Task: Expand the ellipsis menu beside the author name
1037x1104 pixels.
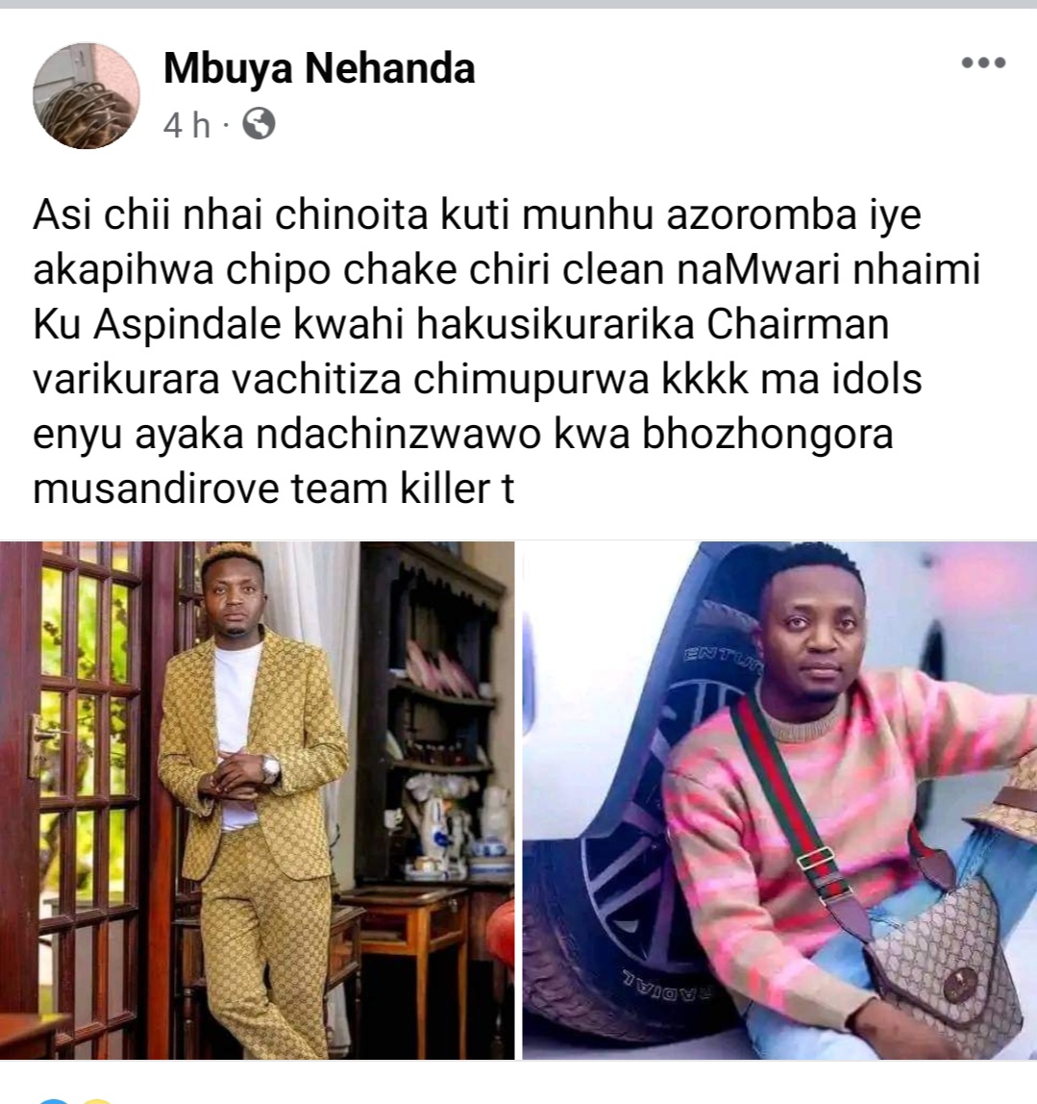Action: (983, 63)
